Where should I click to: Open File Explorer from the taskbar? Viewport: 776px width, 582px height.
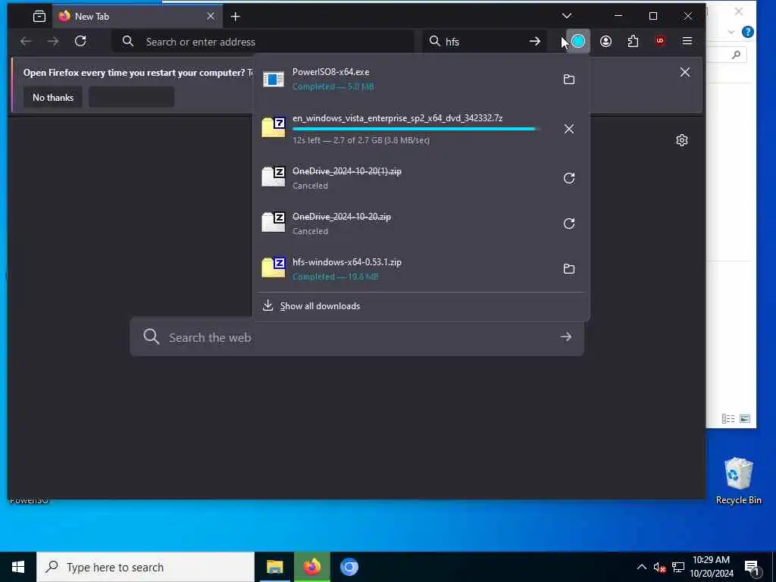(274, 567)
